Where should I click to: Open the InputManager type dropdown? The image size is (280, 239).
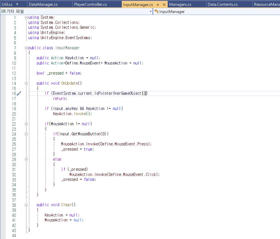216,12
